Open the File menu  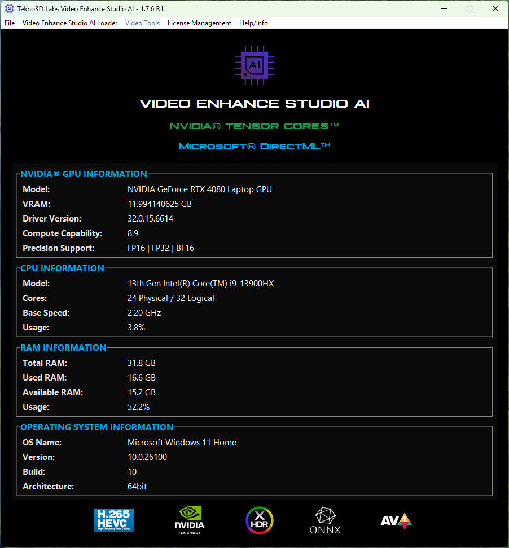coord(10,23)
